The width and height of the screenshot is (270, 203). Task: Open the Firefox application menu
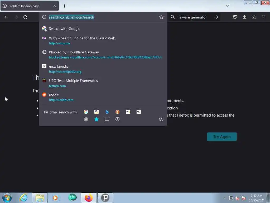click(263, 17)
